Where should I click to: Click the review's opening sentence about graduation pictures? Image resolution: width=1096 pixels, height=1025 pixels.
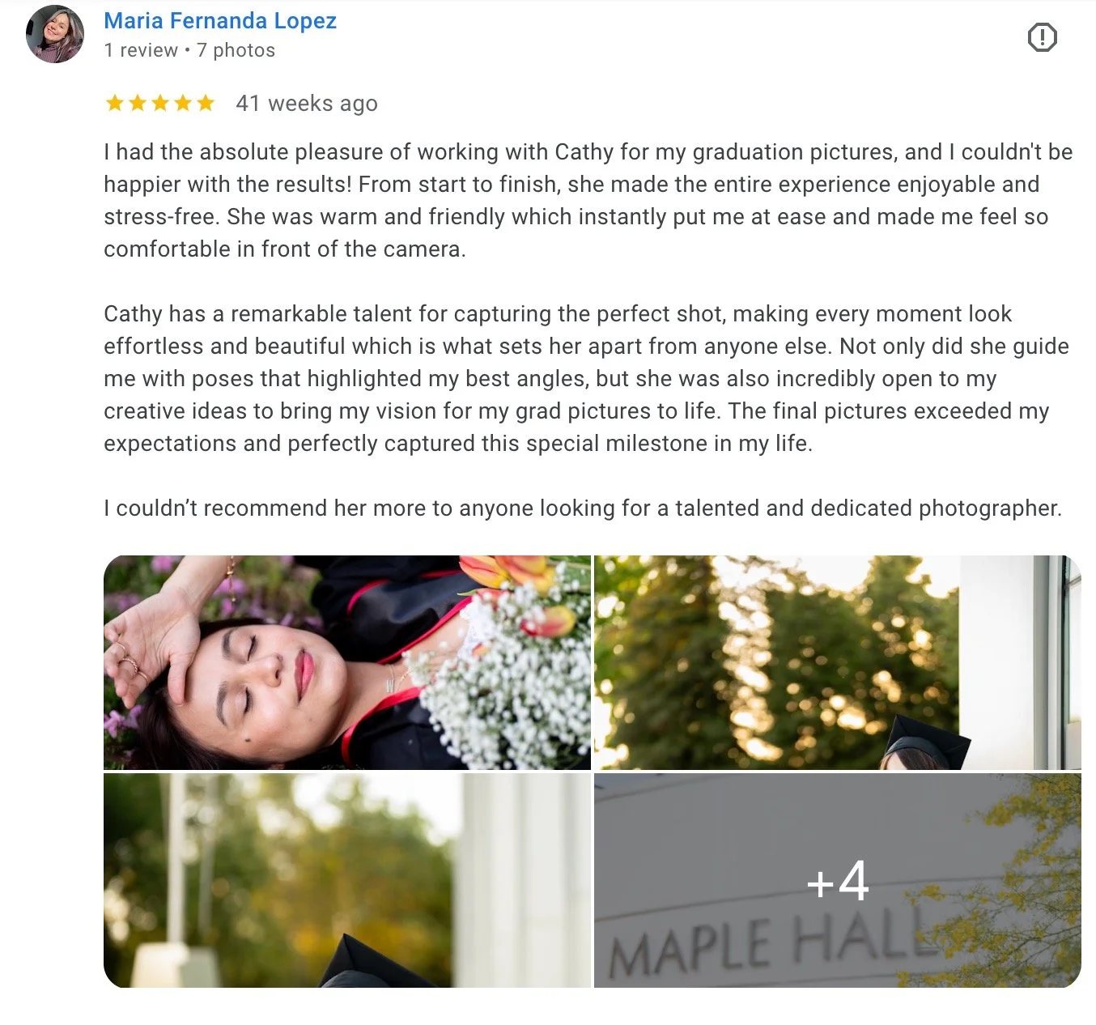pyautogui.click(x=588, y=168)
